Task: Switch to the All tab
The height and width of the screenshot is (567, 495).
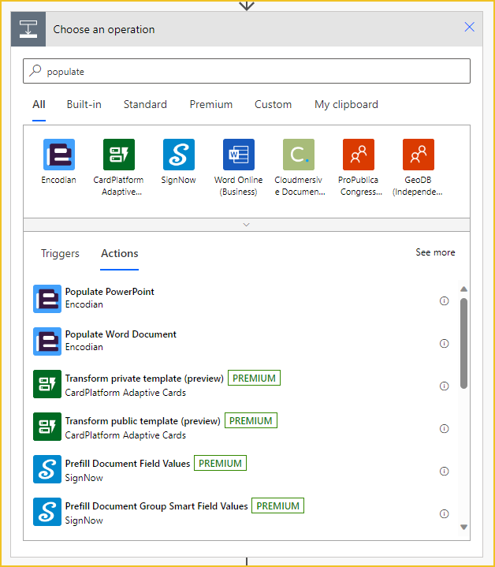Action: pyautogui.click(x=39, y=105)
